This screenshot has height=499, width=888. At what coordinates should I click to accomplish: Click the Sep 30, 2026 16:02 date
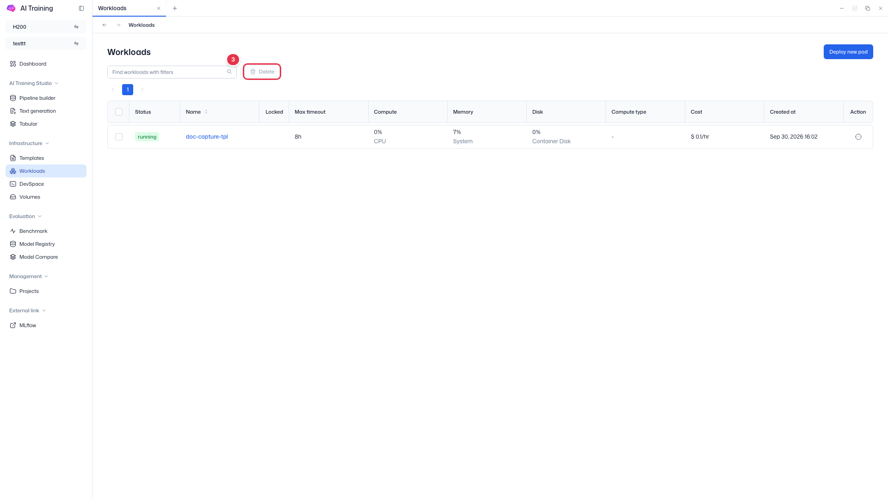(794, 137)
